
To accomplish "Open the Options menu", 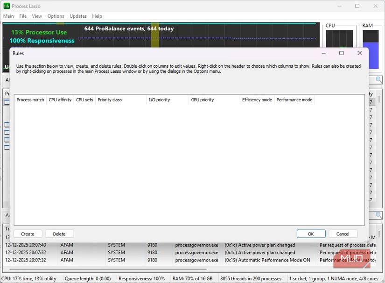I will (56, 16).
